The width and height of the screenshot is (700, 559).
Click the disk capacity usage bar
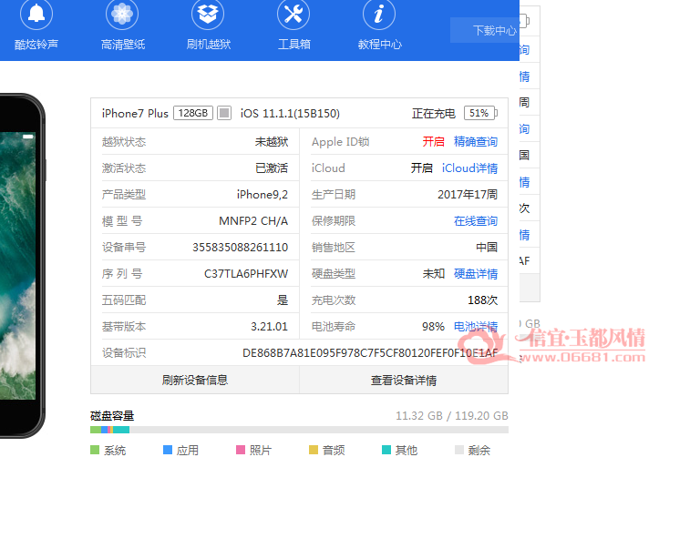299,430
